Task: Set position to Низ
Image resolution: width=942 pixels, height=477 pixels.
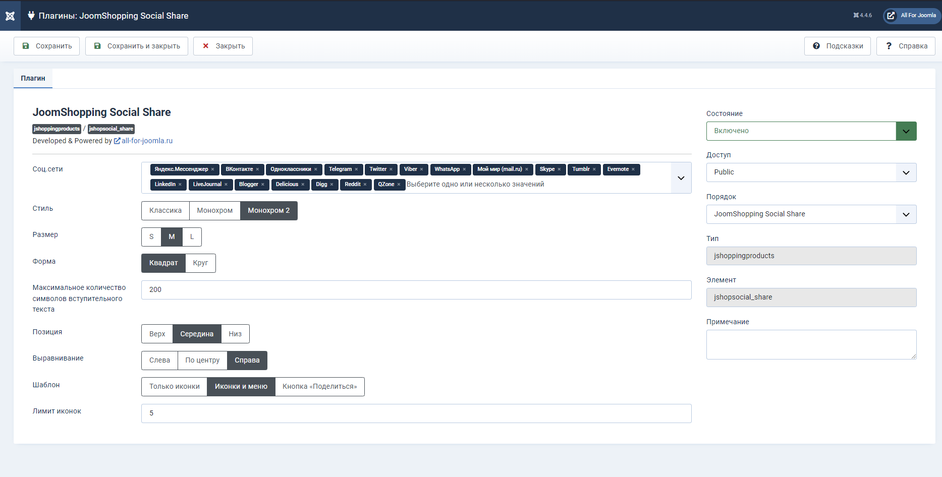Action: (x=235, y=334)
